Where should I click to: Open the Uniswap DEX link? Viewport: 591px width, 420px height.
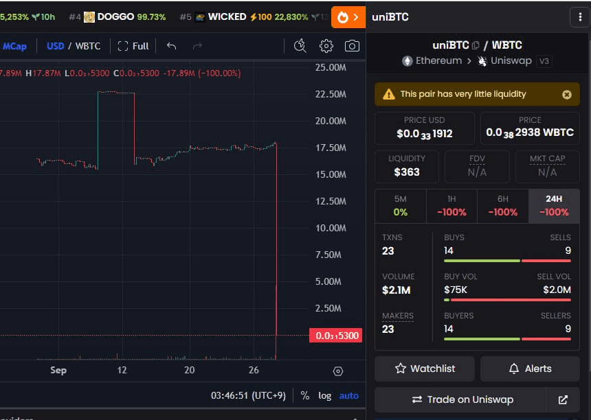504,61
